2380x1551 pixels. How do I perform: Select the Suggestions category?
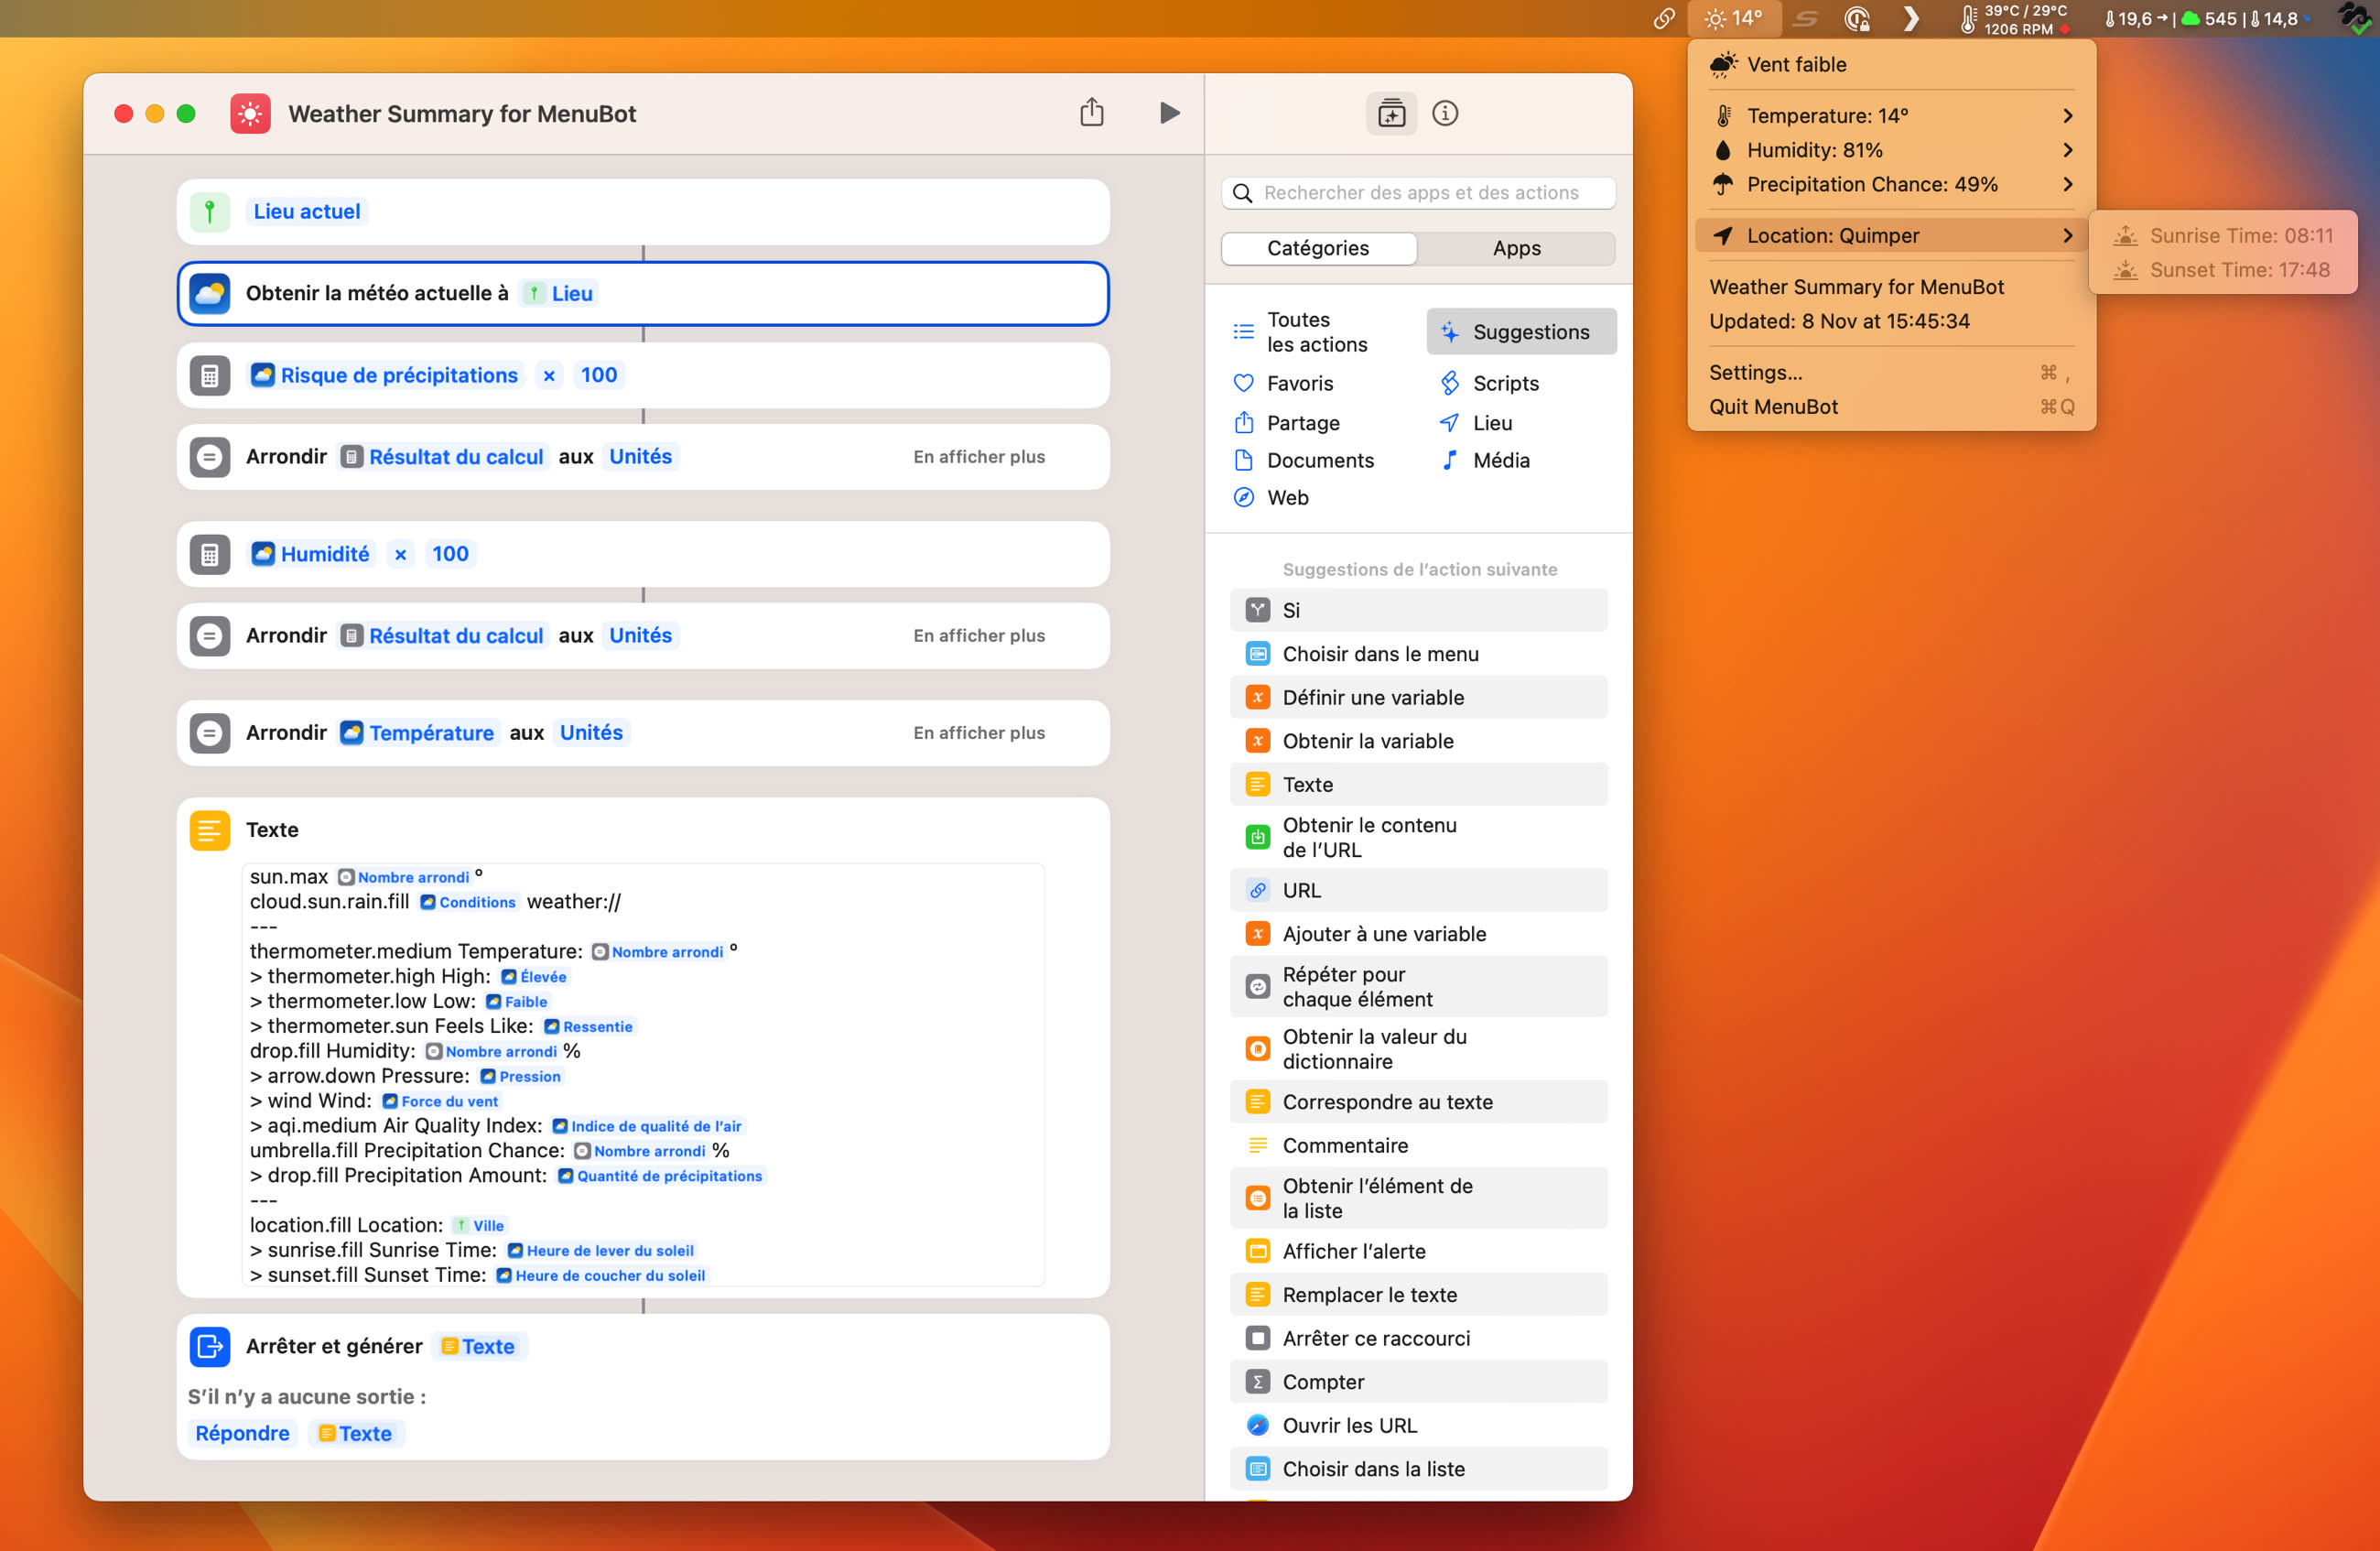[x=1521, y=331]
